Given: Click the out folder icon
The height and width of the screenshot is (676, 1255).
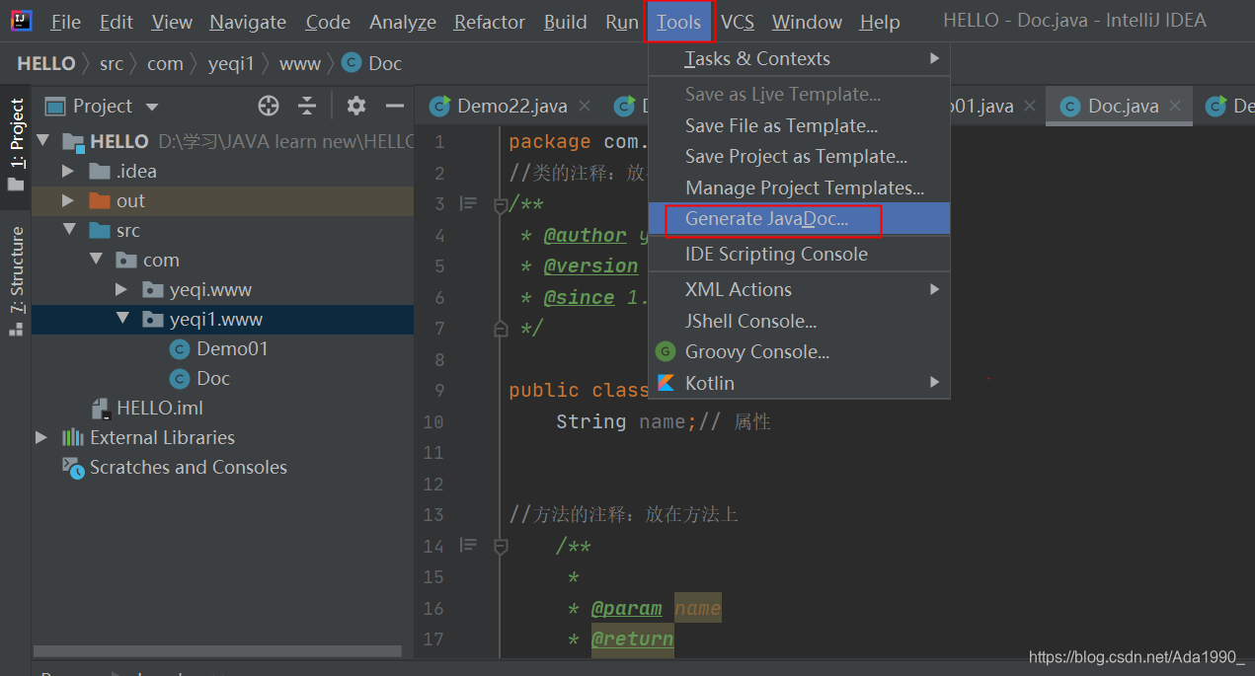Looking at the screenshot, I should [x=100, y=200].
